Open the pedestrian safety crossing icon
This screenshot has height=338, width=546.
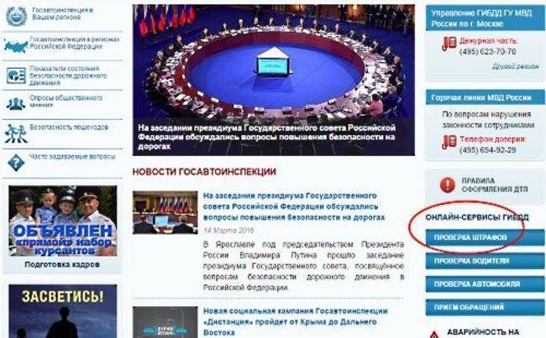pos(16,133)
